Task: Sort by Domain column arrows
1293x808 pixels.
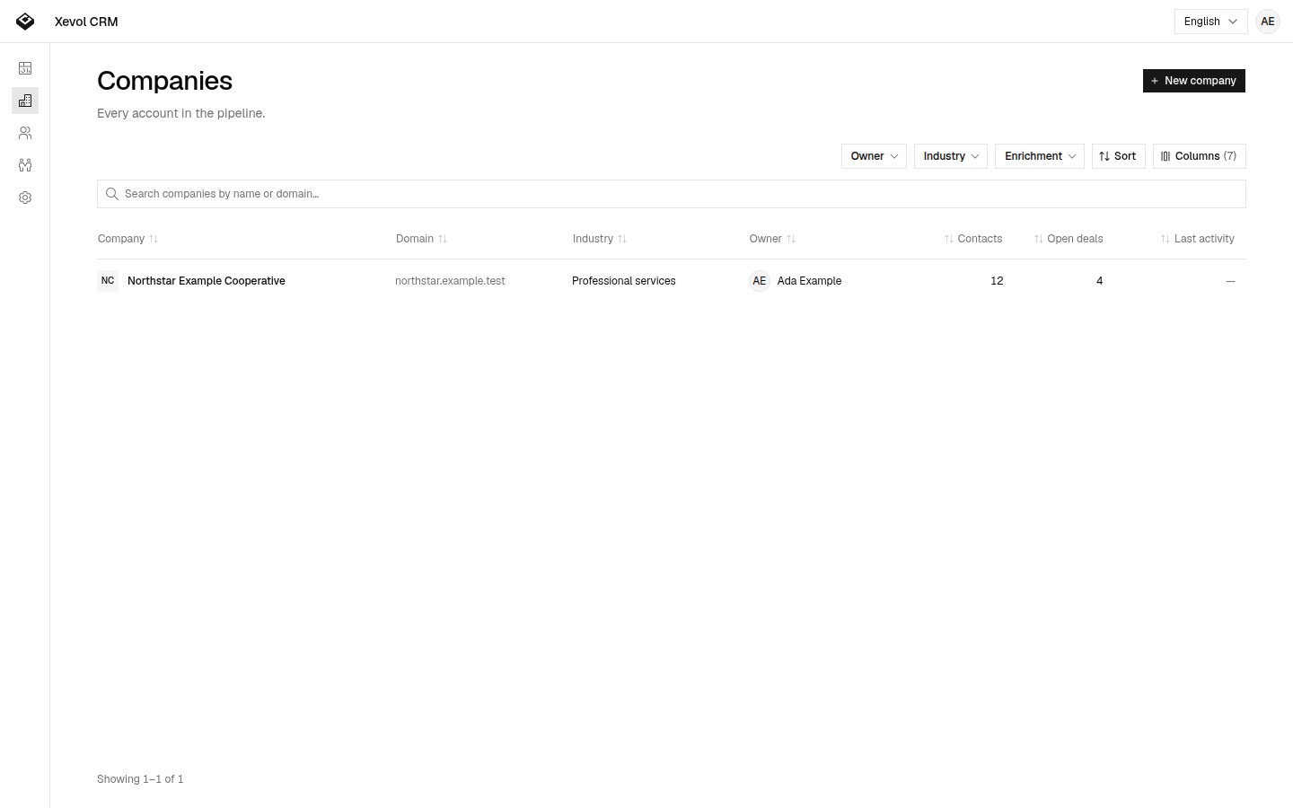Action: point(443,239)
